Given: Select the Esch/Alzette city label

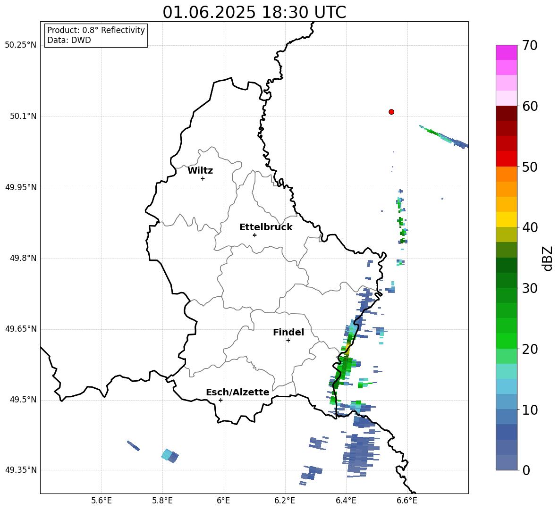Looking at the screenshot, I should [x=238, y=392].
